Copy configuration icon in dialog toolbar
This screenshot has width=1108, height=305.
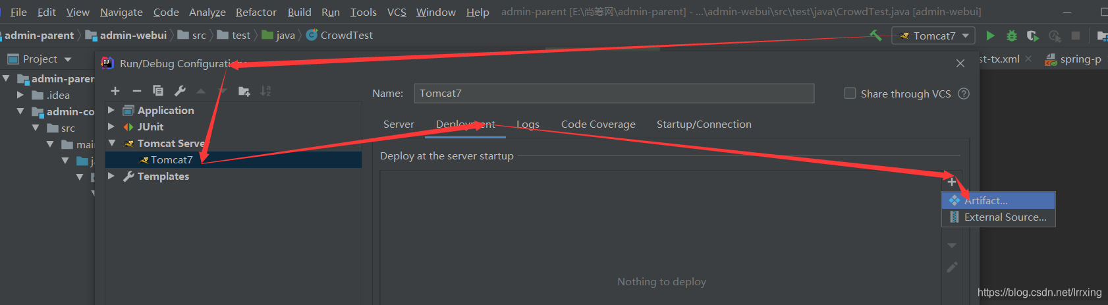click(x=158, y=91)
